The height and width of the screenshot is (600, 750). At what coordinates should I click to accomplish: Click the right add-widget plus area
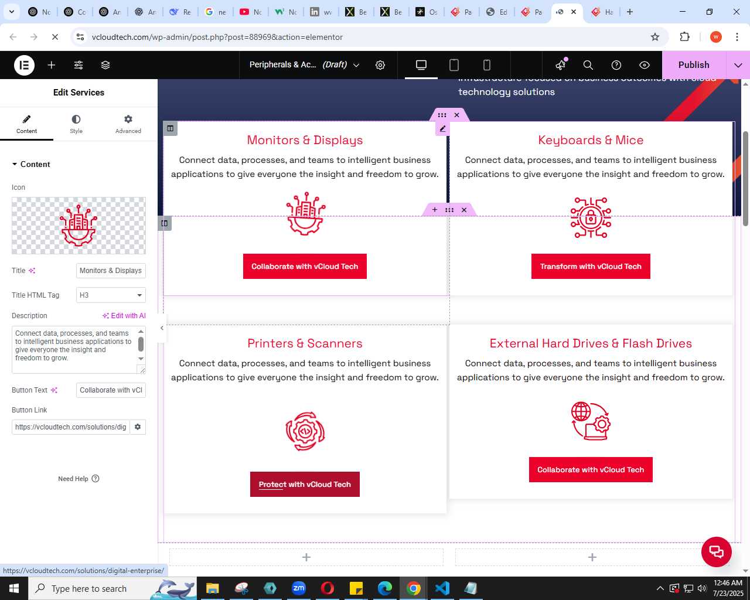coord(592,557)
